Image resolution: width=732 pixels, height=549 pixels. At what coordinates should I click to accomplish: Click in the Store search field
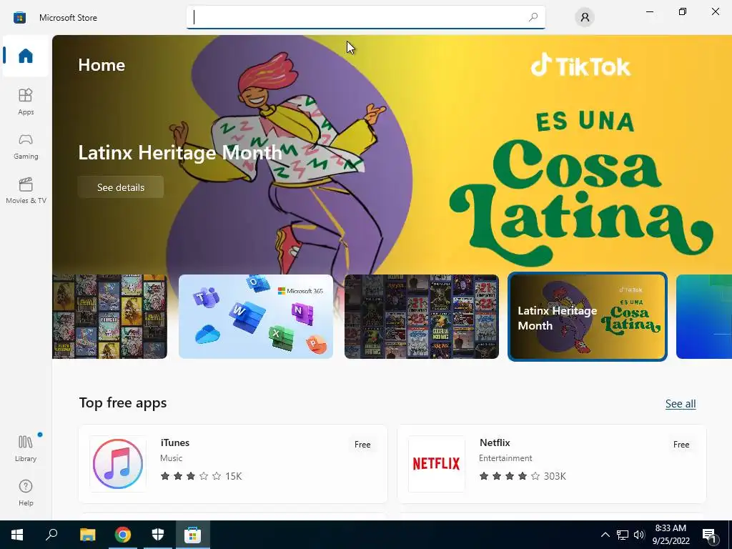click(366, 17)
